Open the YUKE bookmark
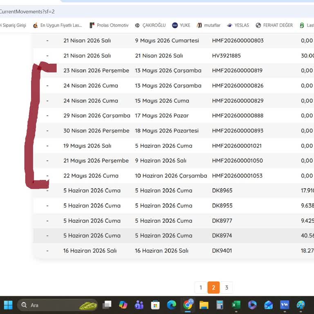 (181, 25)
